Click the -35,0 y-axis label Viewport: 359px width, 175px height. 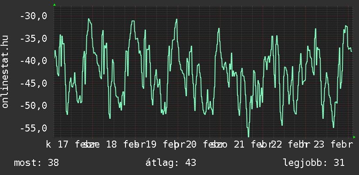tap(34, 39)
